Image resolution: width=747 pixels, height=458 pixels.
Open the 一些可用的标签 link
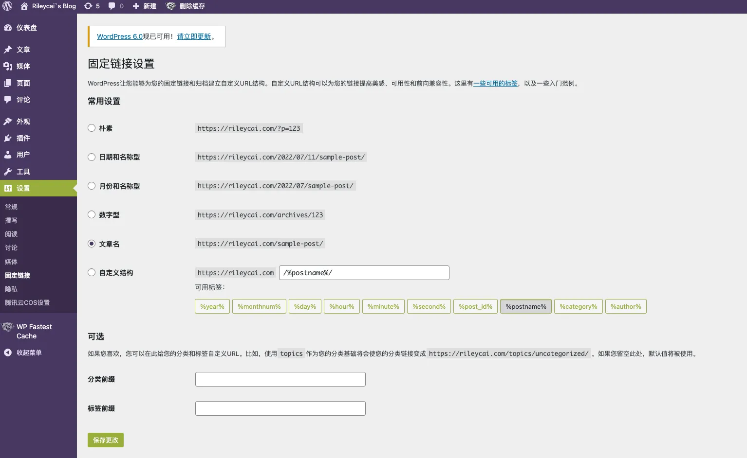[495, 83]
